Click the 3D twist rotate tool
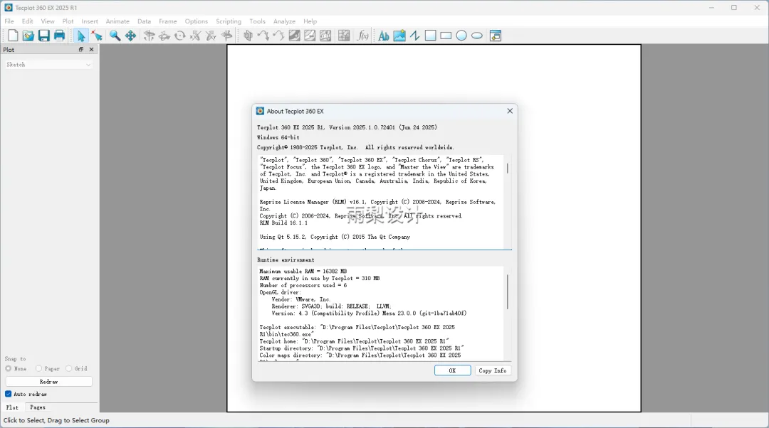Image resolution: width=769 pixels, height=428 pixels. [180, 36]
